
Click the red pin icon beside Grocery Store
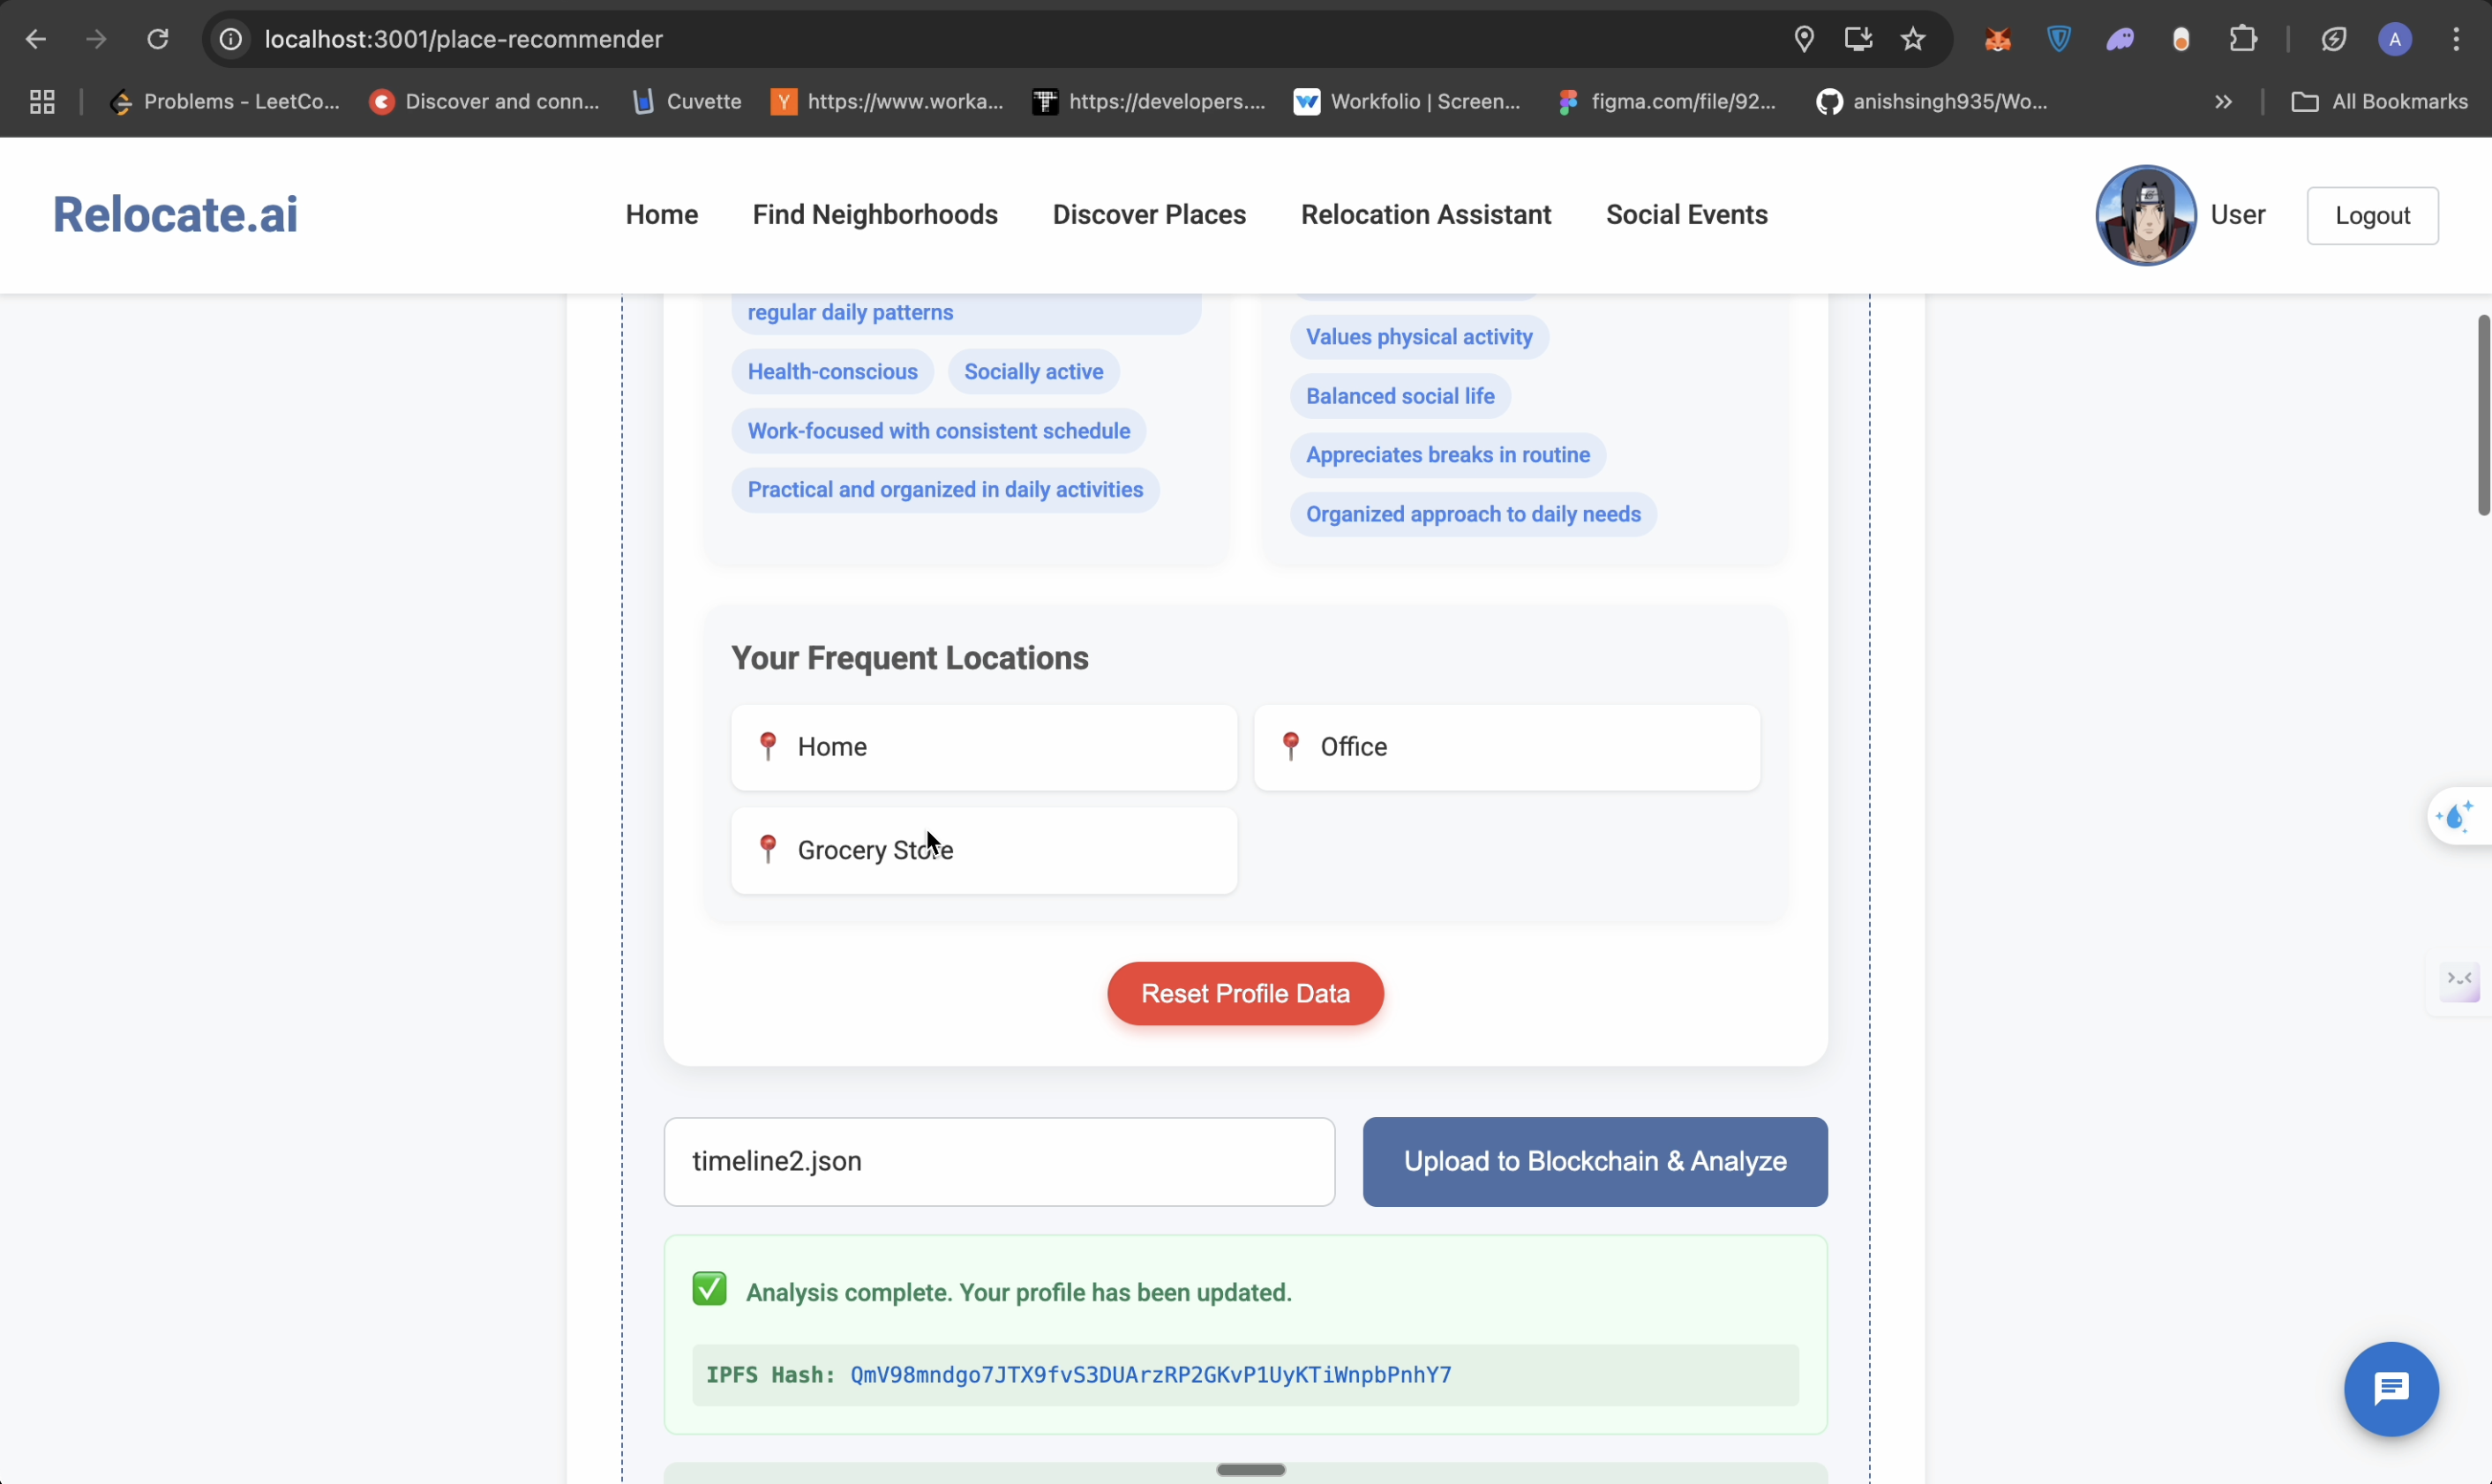tap(768, 850)
